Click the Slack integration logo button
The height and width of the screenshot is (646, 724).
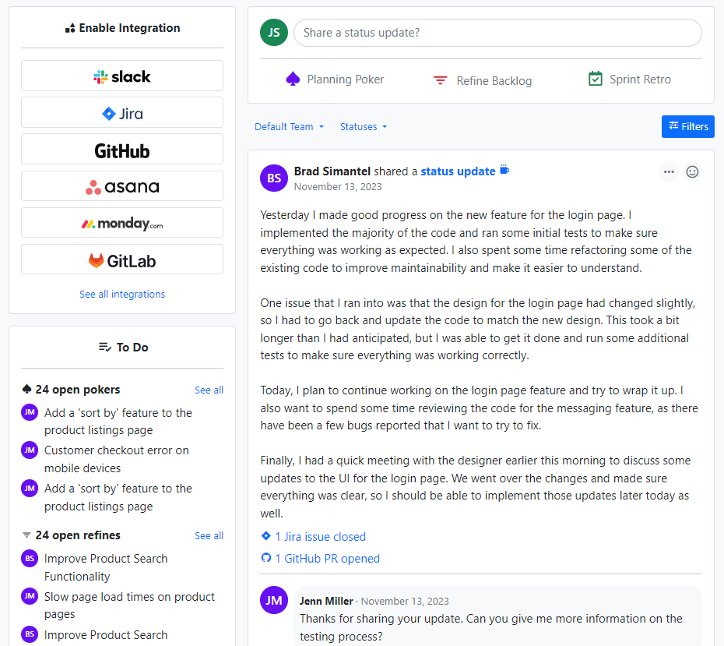(122, 76)
